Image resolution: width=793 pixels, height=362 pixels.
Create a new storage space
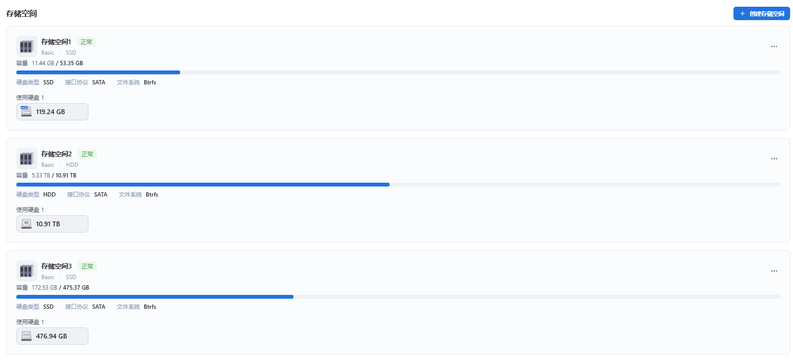tap(761, 13)
